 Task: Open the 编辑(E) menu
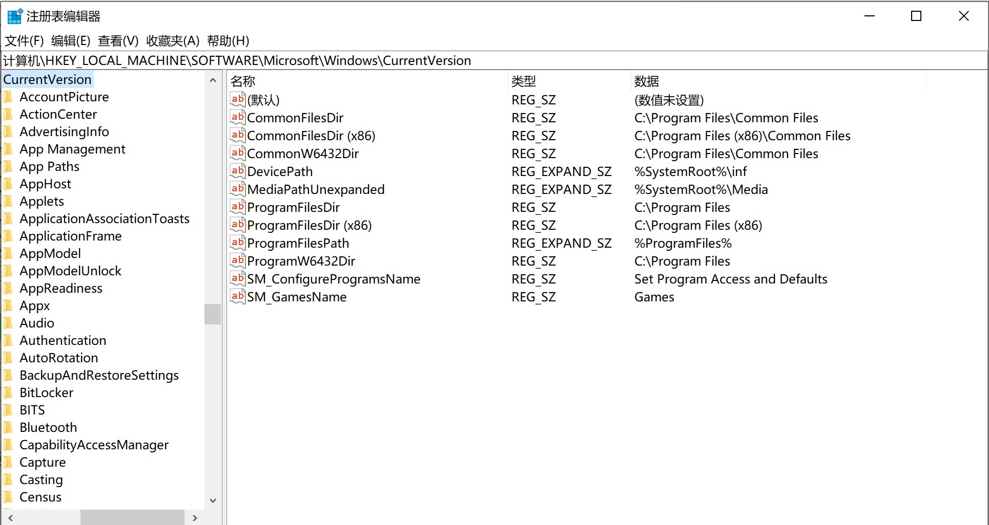pos(71,41)
